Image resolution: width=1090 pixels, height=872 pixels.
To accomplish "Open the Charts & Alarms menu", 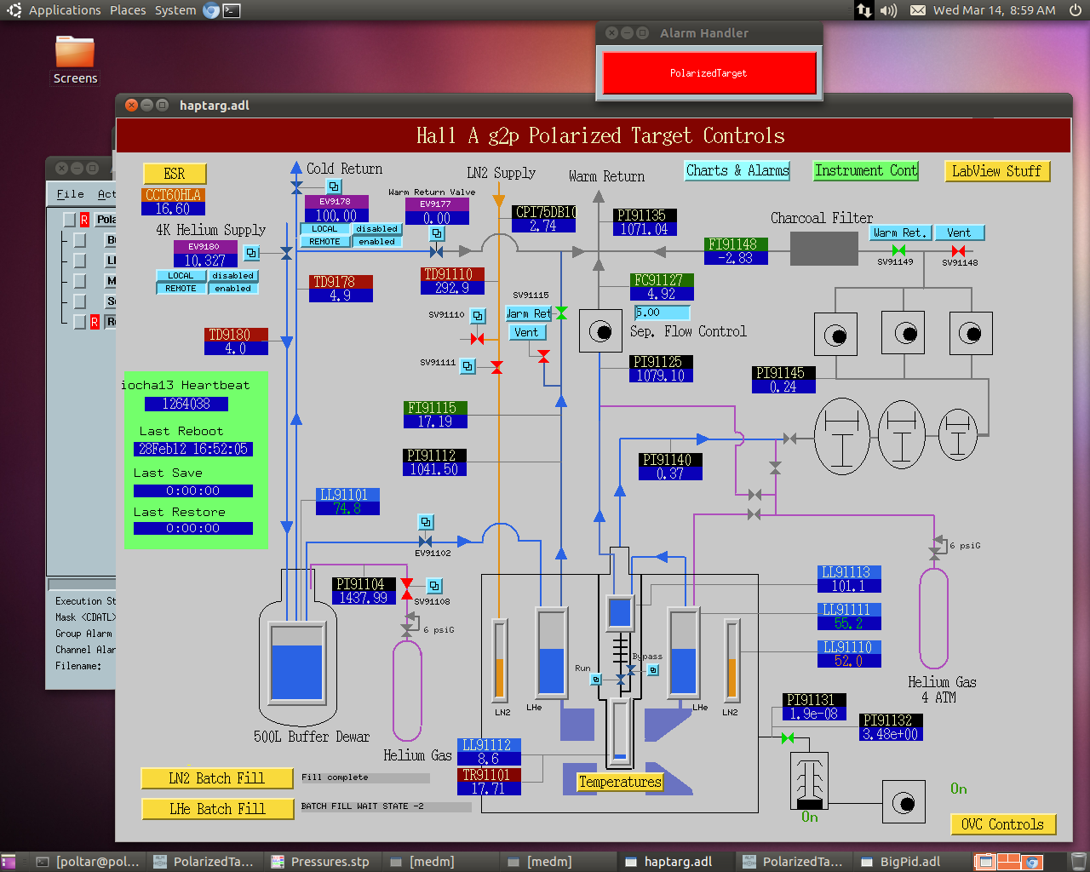I will 737,170.
